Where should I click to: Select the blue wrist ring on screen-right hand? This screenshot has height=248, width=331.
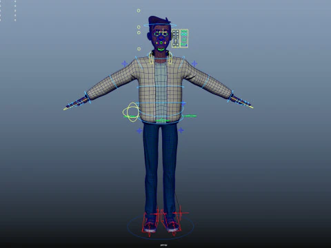(x=231, y=96)
